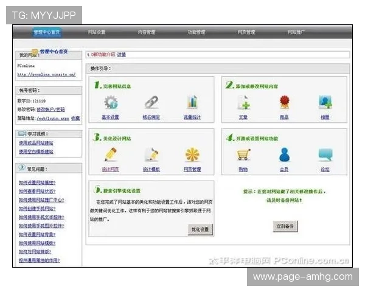365x292 pixels.
Task: Open the 如何设置网站属性? FAQ link
Action: pos(37,182)
